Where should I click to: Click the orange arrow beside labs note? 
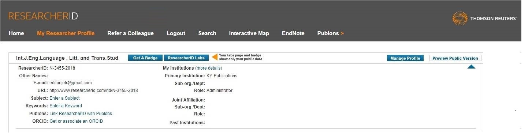tap(215, 57)
